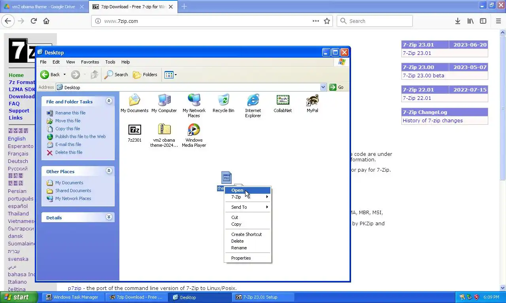Select the Internet Explorer icon
The image size is (506, 303).
[253, 106]
